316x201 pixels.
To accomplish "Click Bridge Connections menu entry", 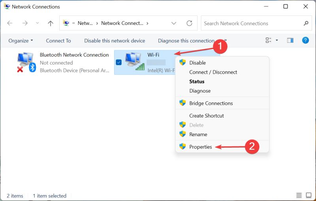I will click(x=211, y=103).
